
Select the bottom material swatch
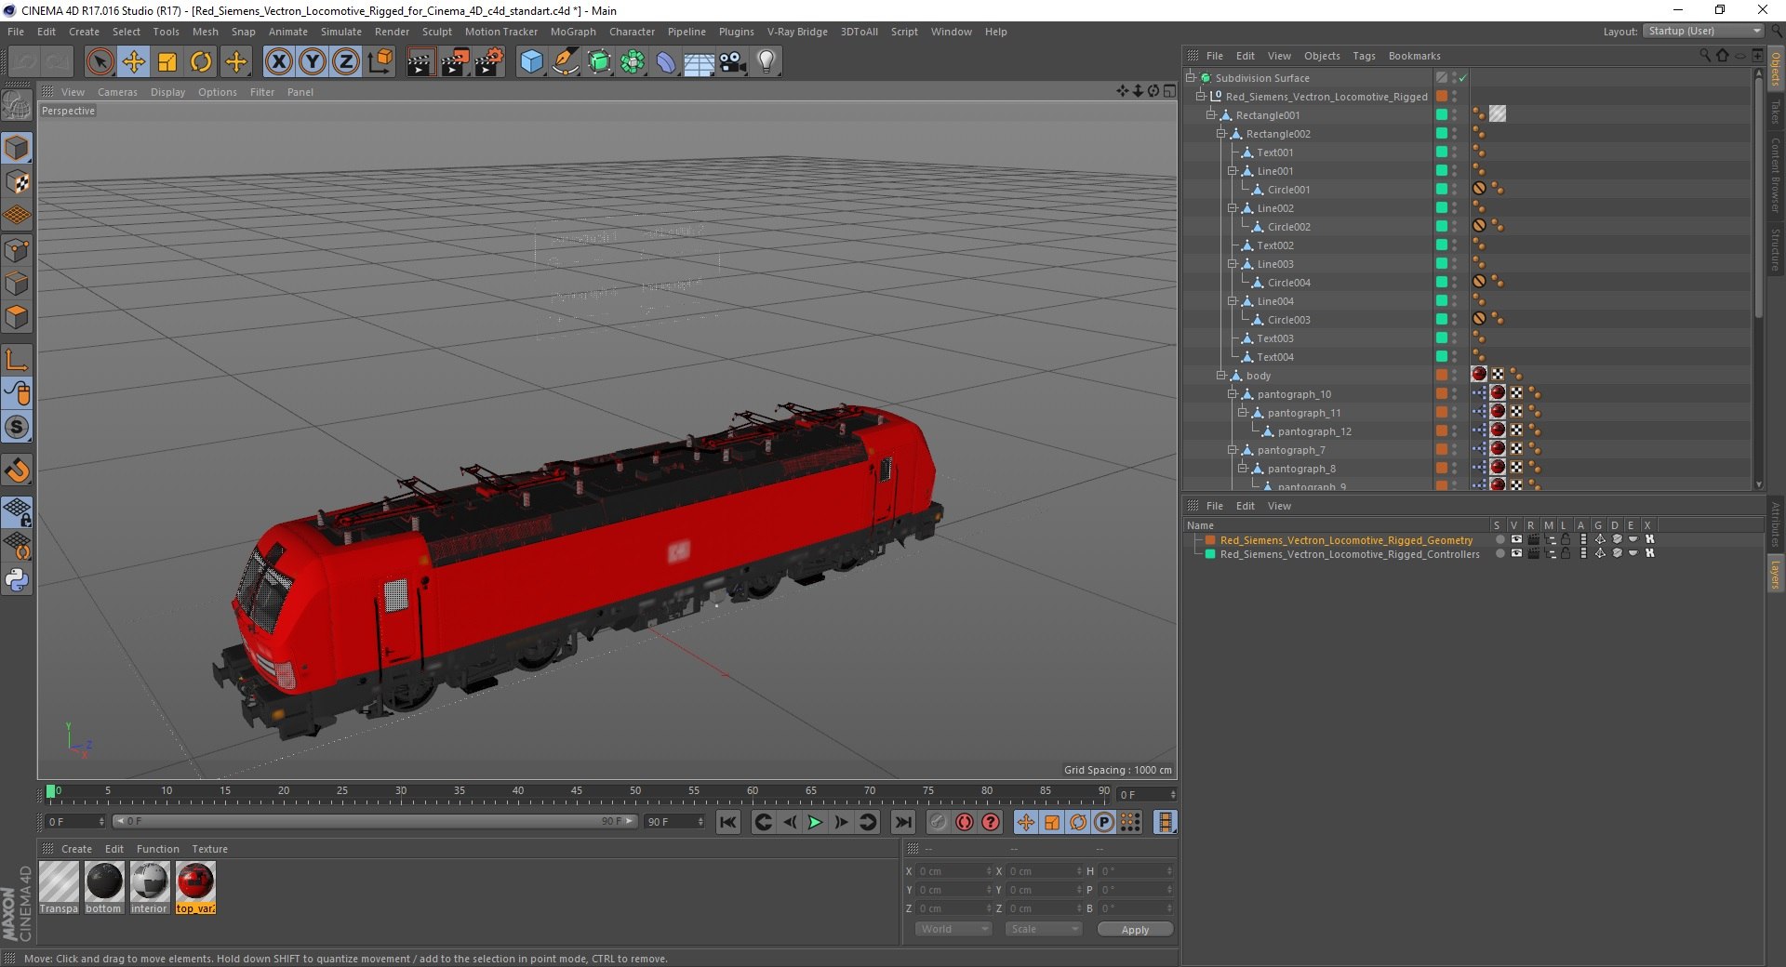coord(104,888)
